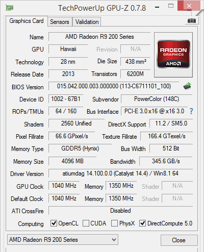Open the Bus Interface question mark help
The image size is (204, 252).
pyautogui.click(x=191, y=111)
